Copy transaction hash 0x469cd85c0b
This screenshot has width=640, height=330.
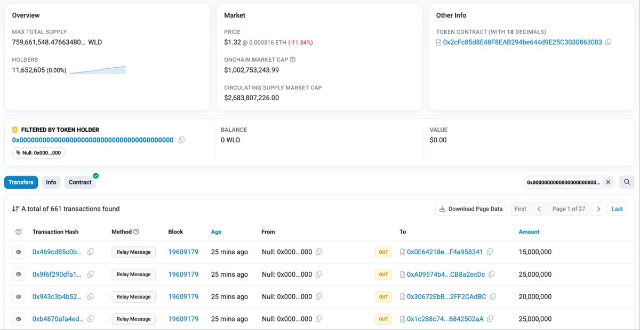[x=91, y=252]
